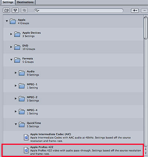Click the Apple Devices folder icon
Image resolution: width=148 pixels, height=157 pixels.
[17, 34]
